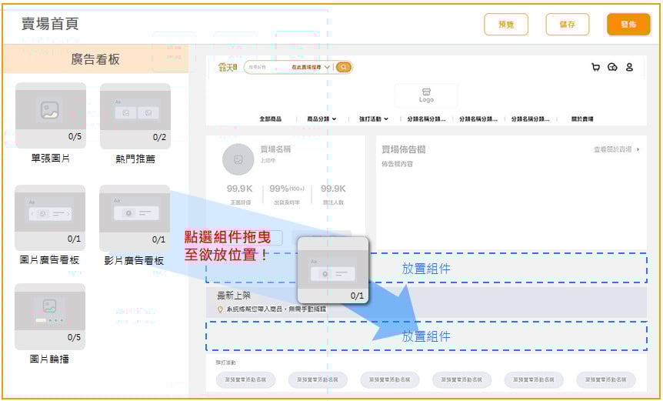663x401 pixels.
Task: Click the orange search magnifier button
Action: pos(343,68)
